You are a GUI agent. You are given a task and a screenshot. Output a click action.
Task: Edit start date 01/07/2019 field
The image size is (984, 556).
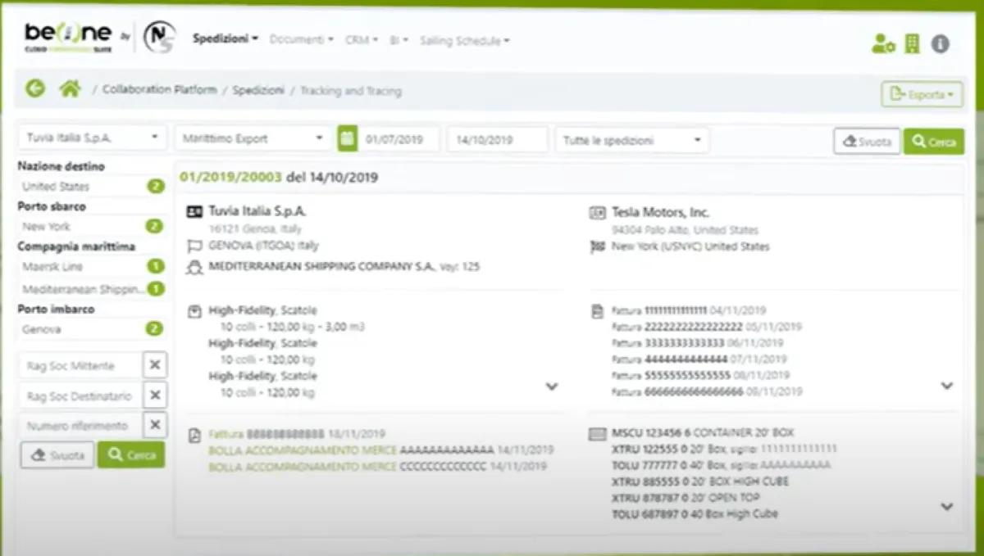pyautogui.click(x=400, y=139)
